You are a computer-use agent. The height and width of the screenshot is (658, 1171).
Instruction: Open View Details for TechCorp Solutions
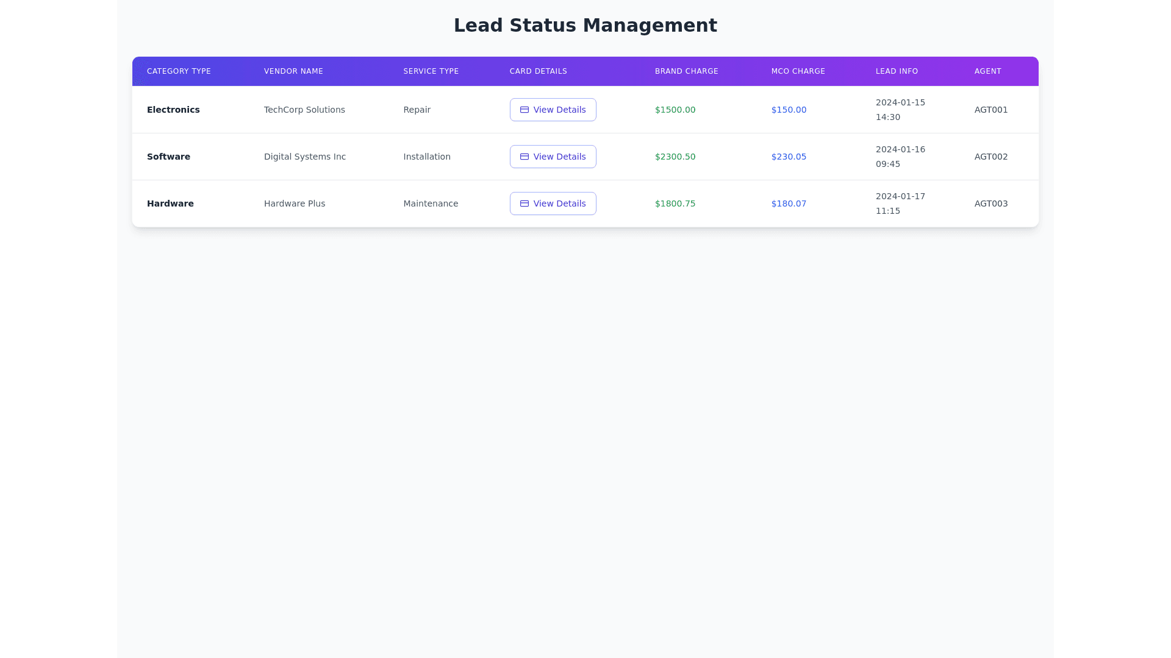pyautogui.click(x=553, y=110)
